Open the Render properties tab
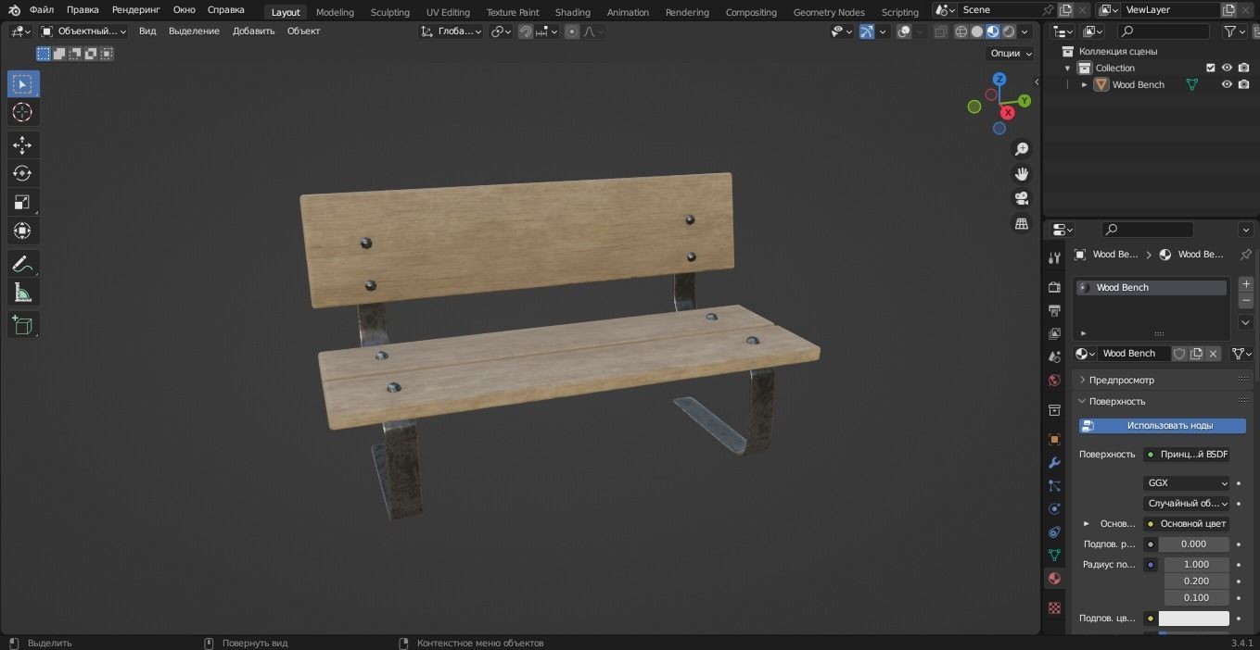The height and width of the screenshot is (650, 1260). click(x=1054, y=287)
